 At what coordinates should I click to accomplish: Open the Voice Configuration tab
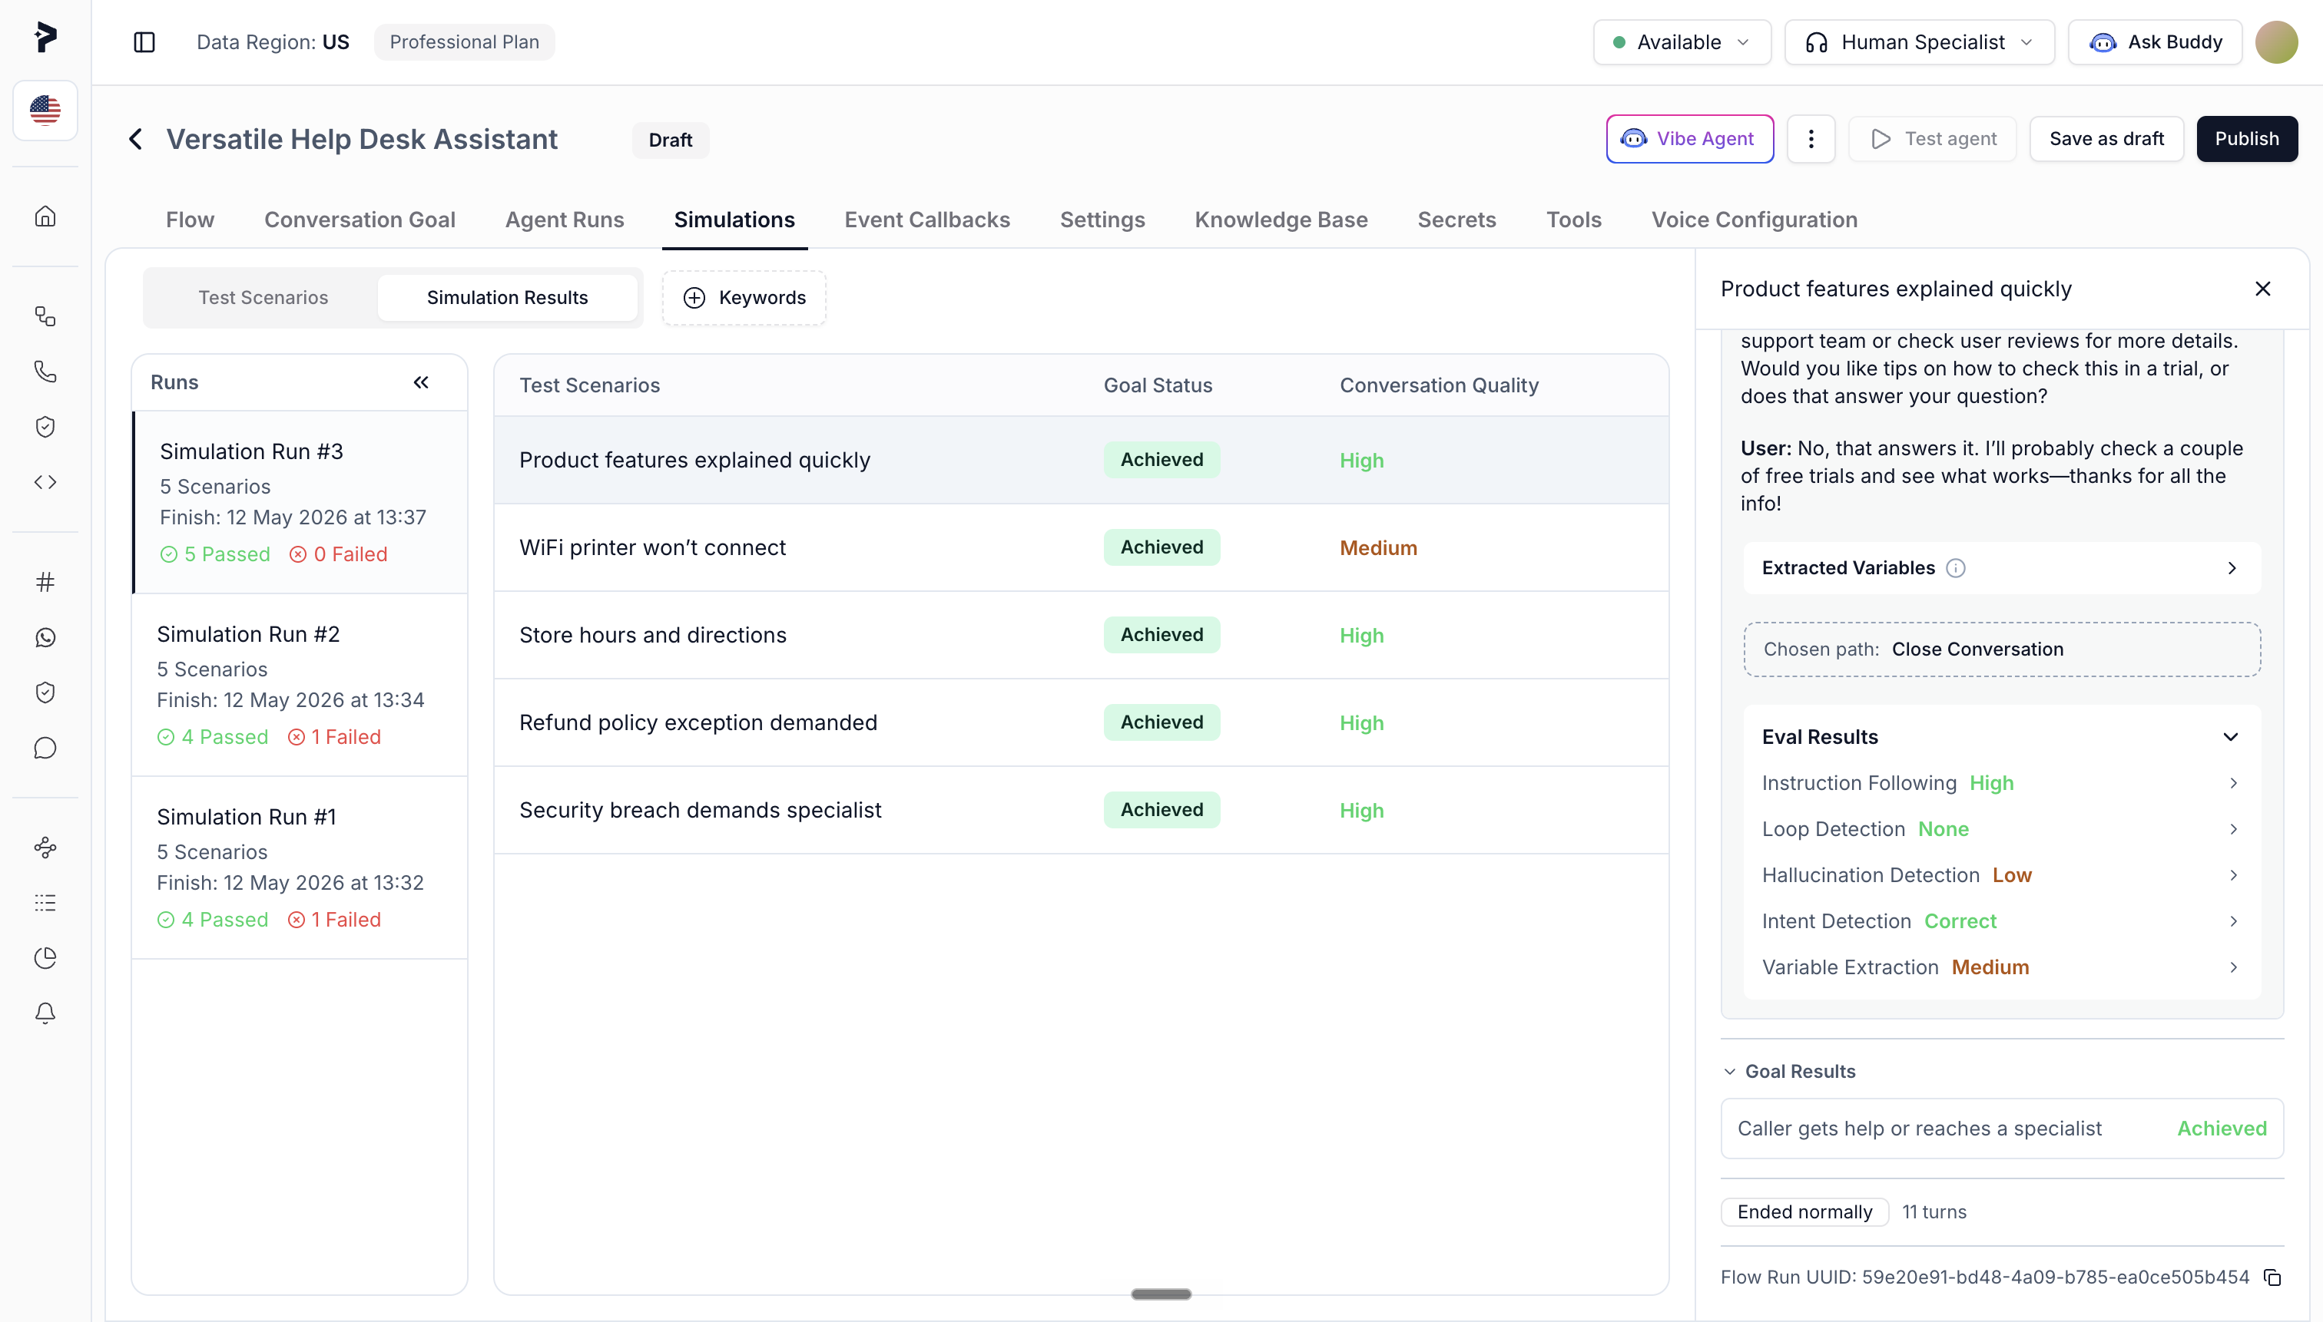1755,220
